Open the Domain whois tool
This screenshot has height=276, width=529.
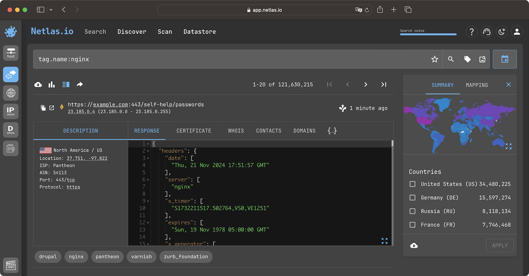pos(10,130)
